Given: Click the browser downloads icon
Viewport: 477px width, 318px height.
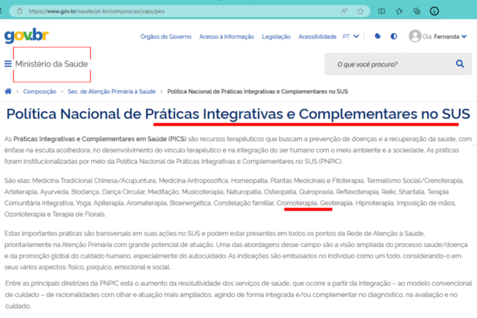Looking at the screenshot, I should [x=435, y=11].
